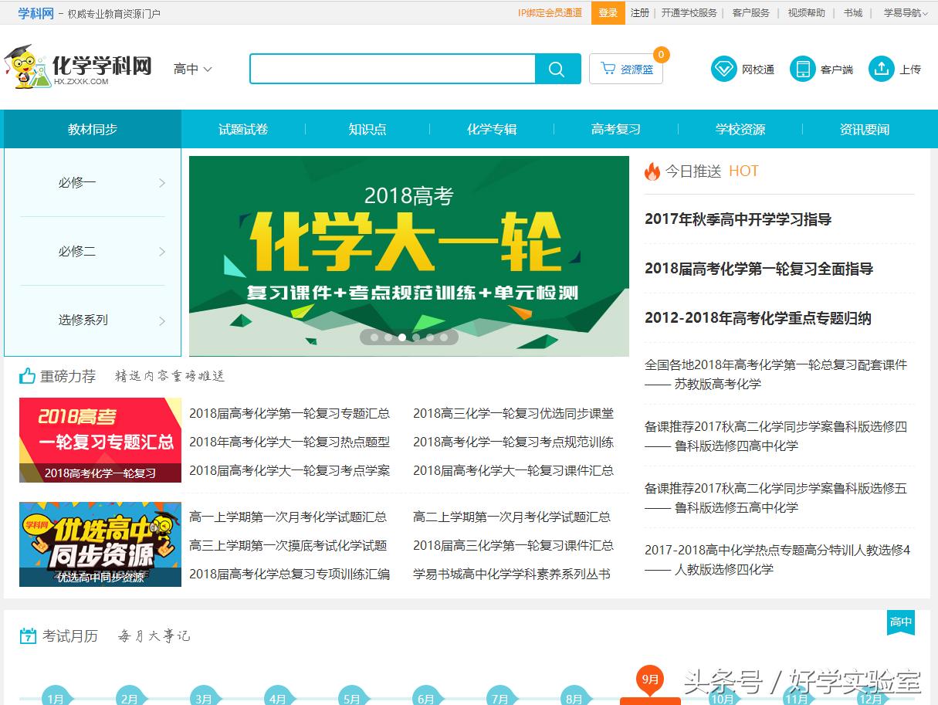Select the 上传 upload icon
Viewport: 938px width, 705px height.
coord(881,68)
